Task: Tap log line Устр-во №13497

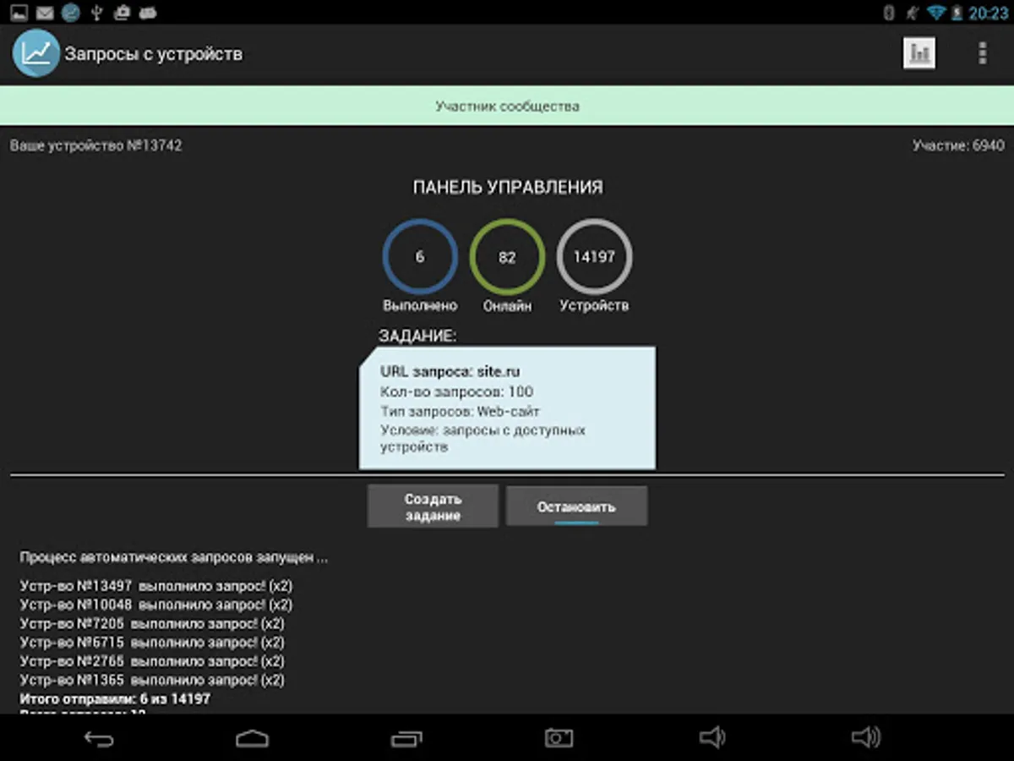Action: pos(156,585)
